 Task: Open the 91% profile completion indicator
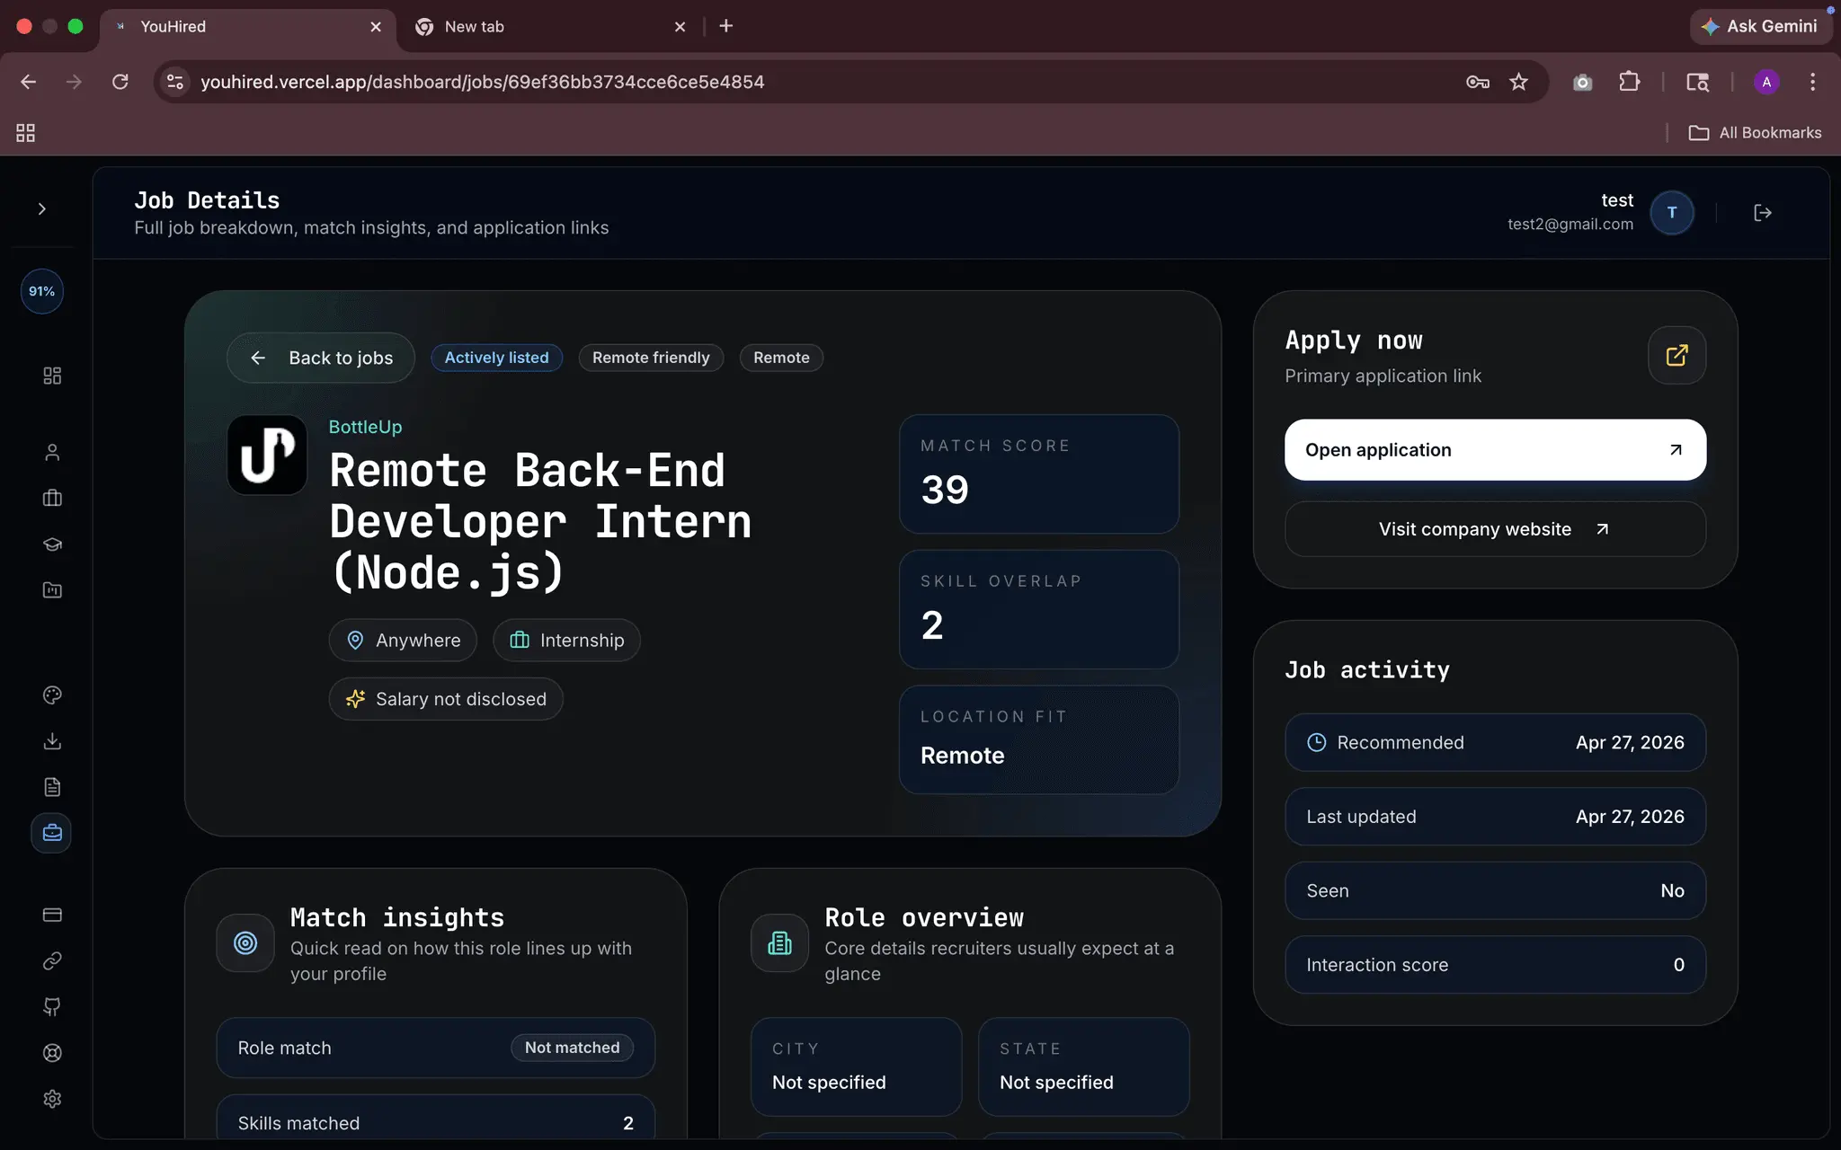pos(41,291)
